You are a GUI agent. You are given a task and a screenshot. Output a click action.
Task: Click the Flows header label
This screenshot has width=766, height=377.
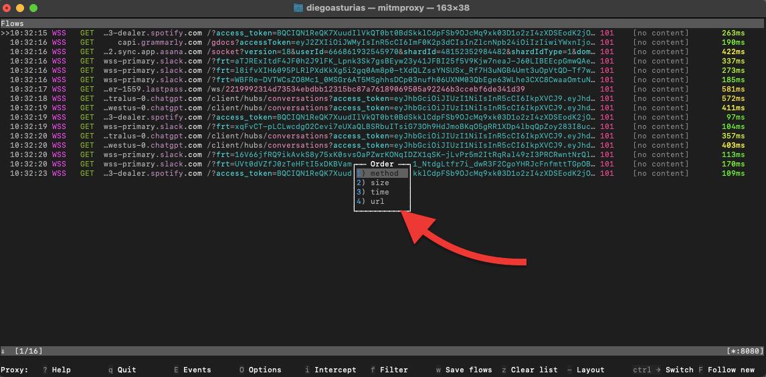point(12,23)
